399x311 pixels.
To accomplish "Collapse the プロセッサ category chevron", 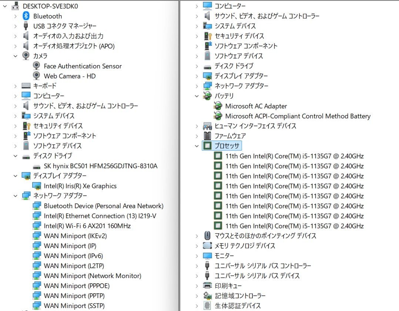I will 197,146.
